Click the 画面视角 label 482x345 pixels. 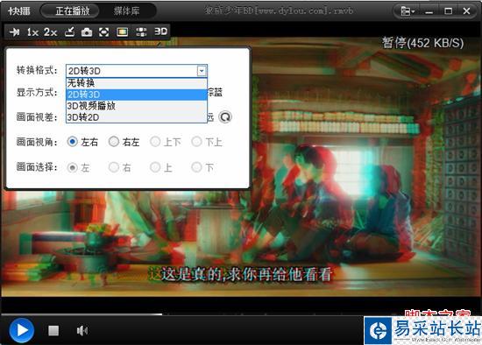coord(37,142)
